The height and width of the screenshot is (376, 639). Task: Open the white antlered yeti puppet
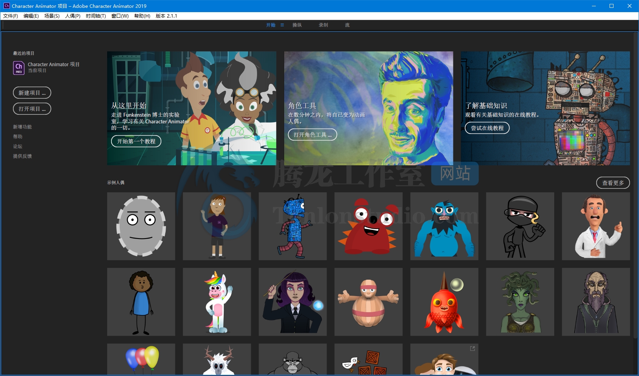click(217, 360)
